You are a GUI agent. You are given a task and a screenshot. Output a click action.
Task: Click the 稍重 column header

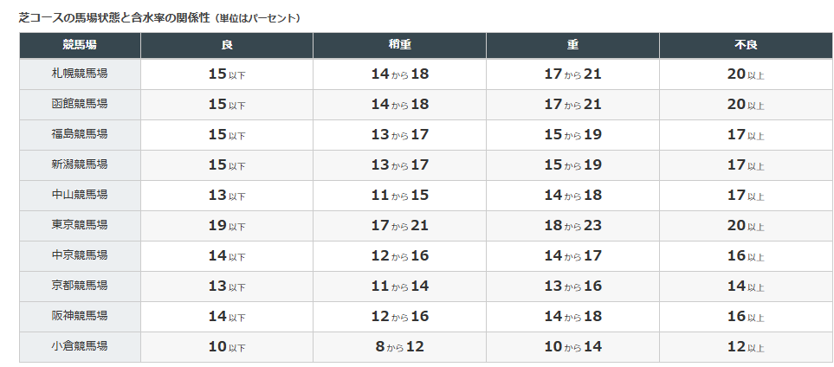click(x=399, y=45)
